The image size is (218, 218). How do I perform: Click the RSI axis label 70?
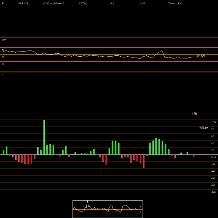(x=3, y=50)
